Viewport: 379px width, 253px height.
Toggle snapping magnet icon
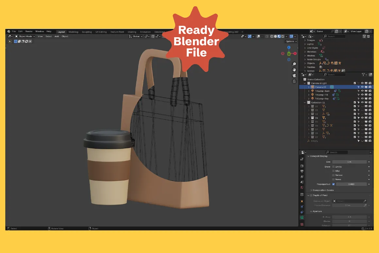(x=153, y=37)
